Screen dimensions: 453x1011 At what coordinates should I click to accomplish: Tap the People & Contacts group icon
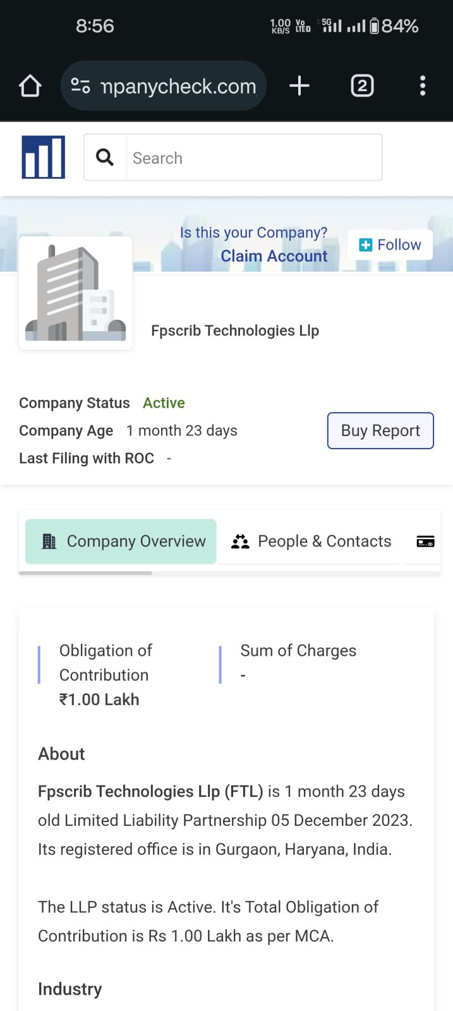pyautogui.click(x=240, y=542)
